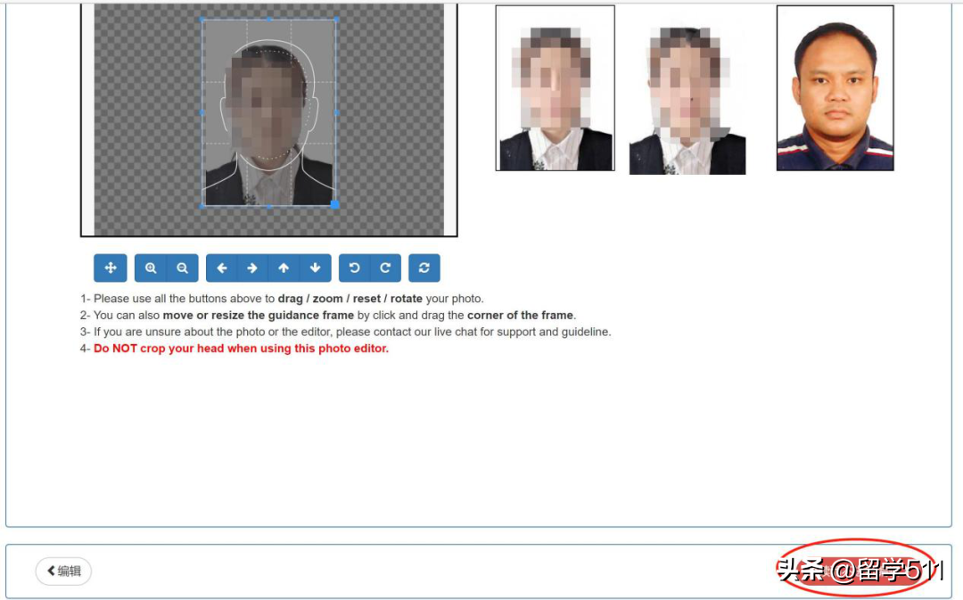The image size is (963, 600).
Task: Click the top-left corner handle of guidance frame
Action: tap(202, 19)
